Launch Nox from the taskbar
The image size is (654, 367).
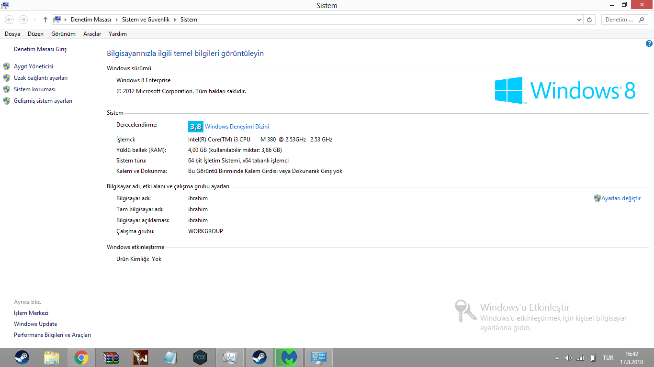click(x=200, y=357)
